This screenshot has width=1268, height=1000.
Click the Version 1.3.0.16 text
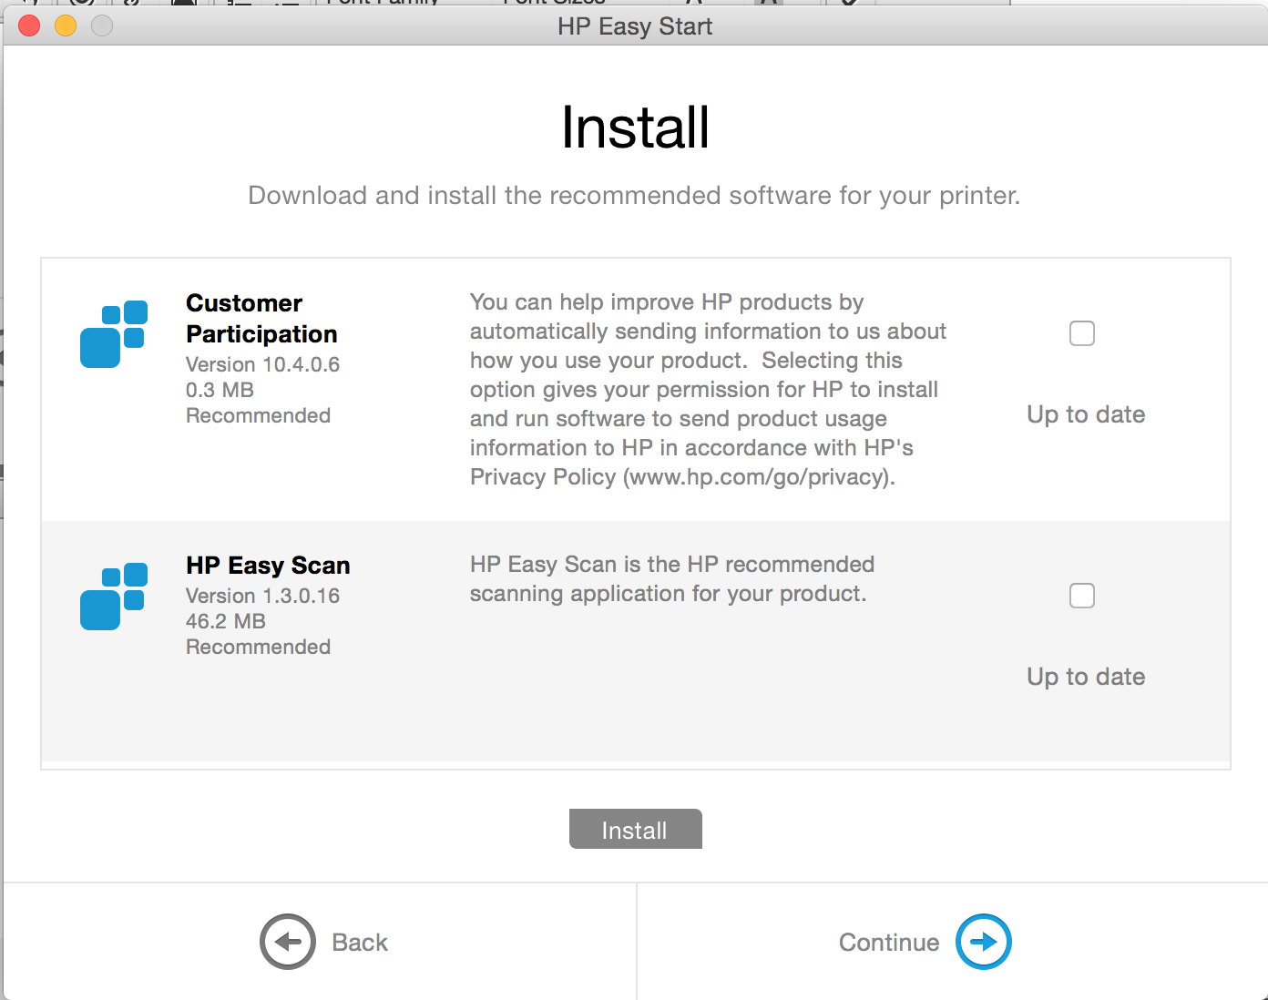tap(262, 596)
